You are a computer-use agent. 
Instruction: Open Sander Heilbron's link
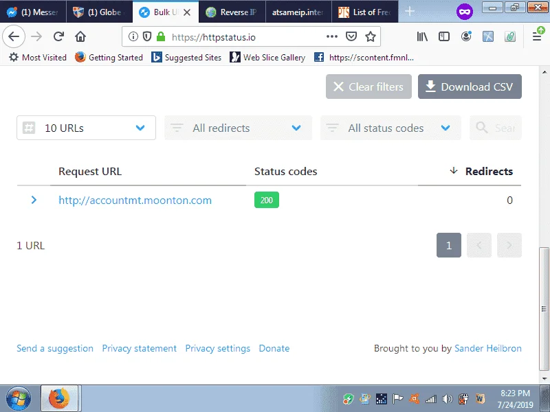click(x=488, y=348)
